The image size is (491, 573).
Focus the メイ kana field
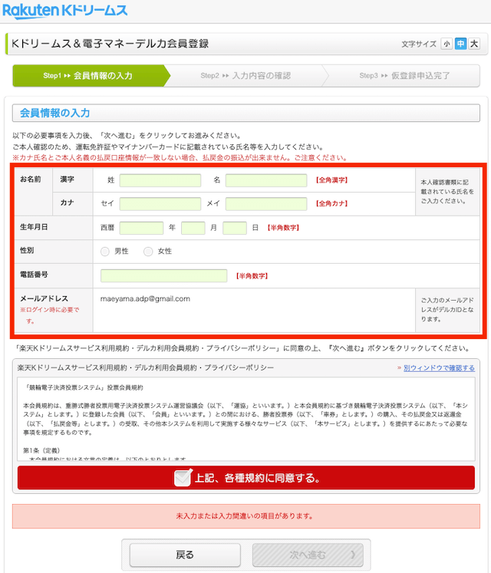[x=266, y=203]
